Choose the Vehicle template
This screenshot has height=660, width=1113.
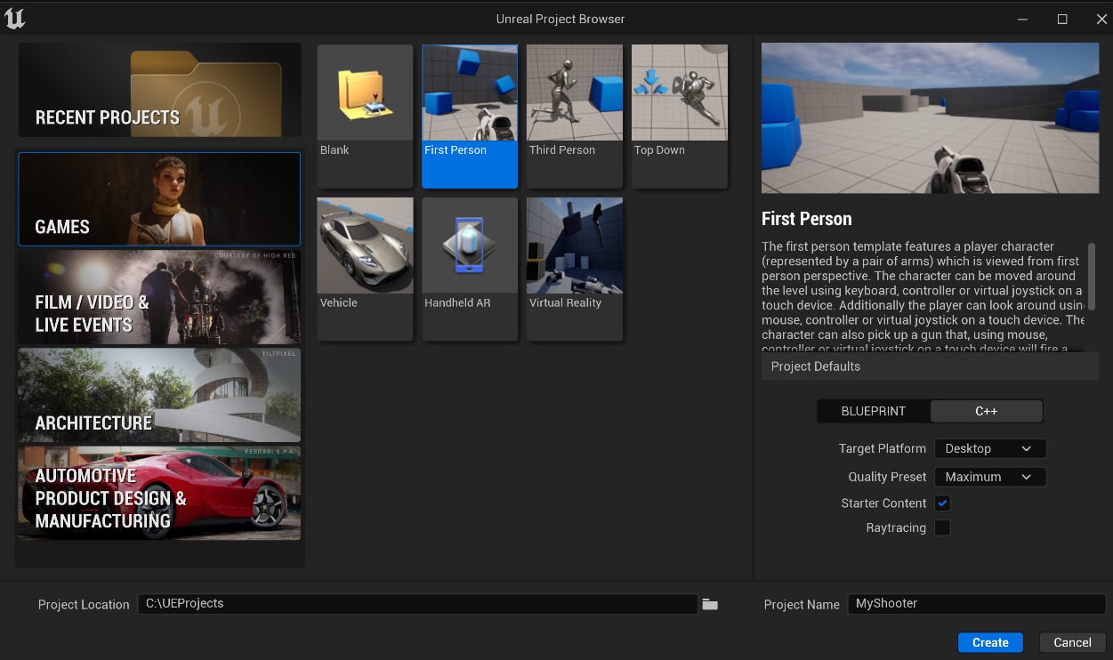365,269
